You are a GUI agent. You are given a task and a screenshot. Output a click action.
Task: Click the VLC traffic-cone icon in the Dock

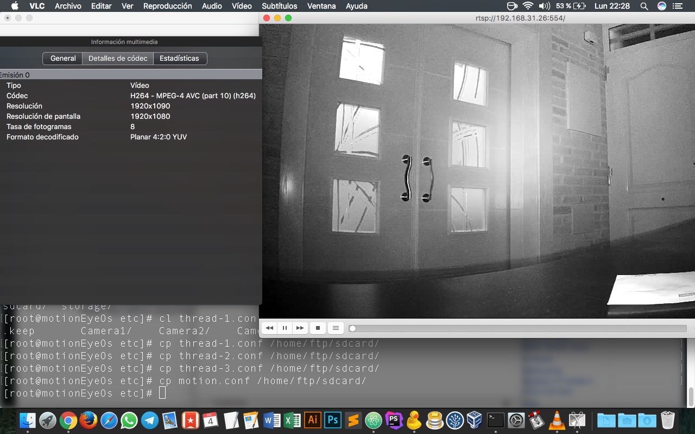click(x=557, y=420)
